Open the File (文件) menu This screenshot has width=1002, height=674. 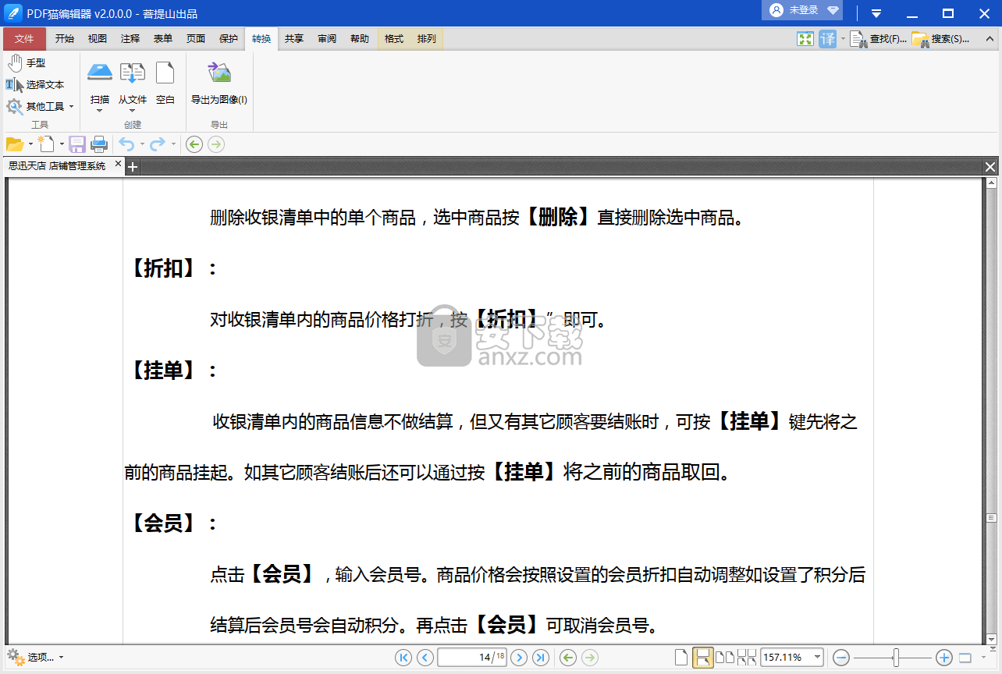24,38
